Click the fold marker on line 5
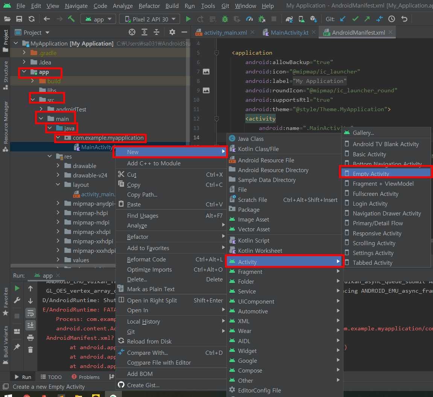Viewport: 433px width, 397px height. (x=217, y=52)
